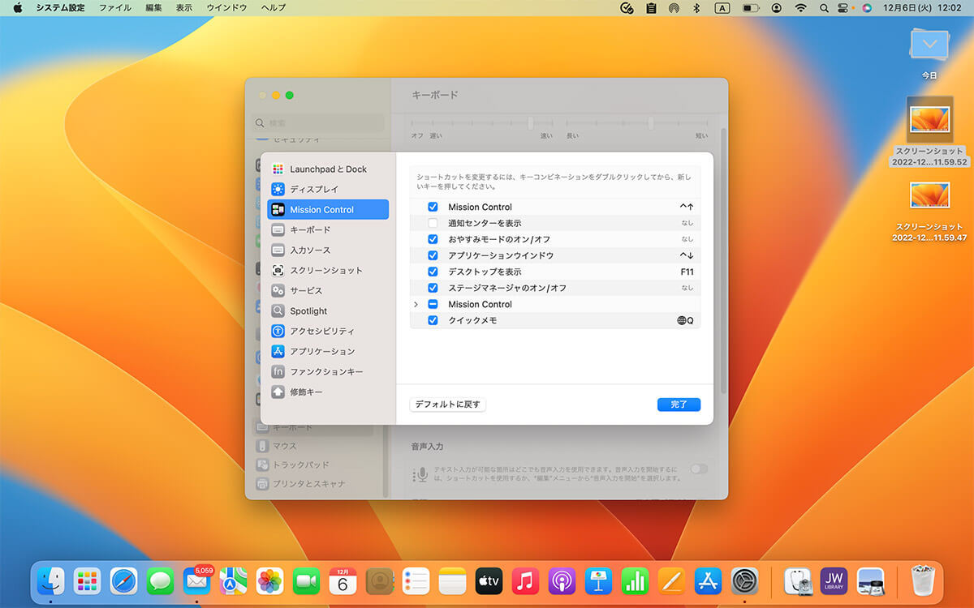Viewport: 974px width, 608px height.
Task: Open JW Library in the Dock
Action: click(834, 580)
